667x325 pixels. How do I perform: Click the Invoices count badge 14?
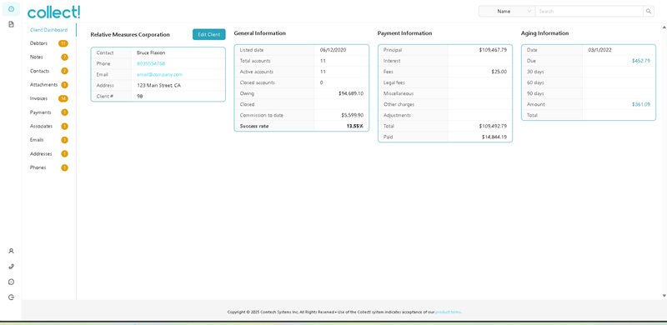click(63, 98)
